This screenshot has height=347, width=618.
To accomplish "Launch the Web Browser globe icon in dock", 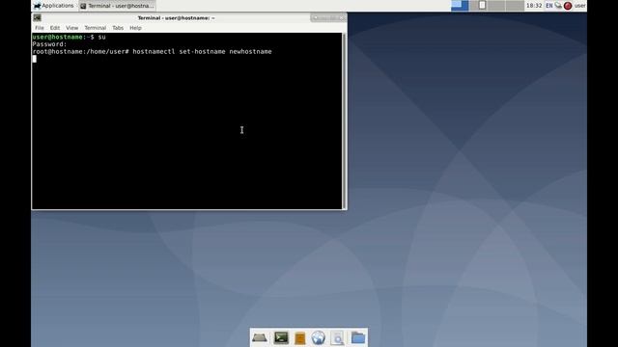I will [x=318, y=338].
